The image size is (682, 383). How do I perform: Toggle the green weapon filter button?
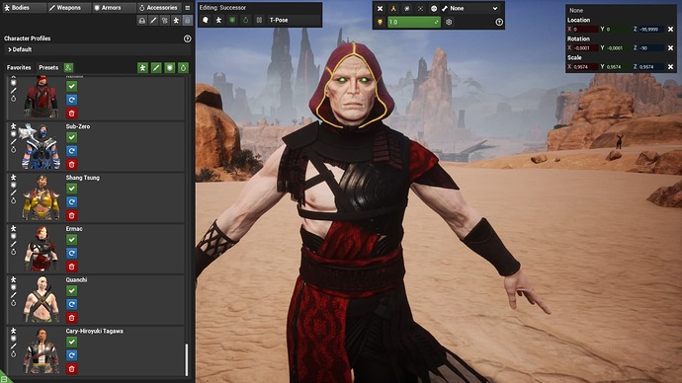(156, 67)
